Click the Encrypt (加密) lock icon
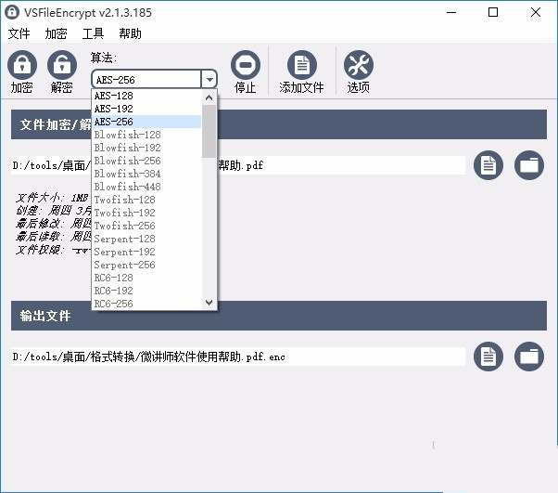The height and width of the screenshot is (493, 558). click(22, 65)
